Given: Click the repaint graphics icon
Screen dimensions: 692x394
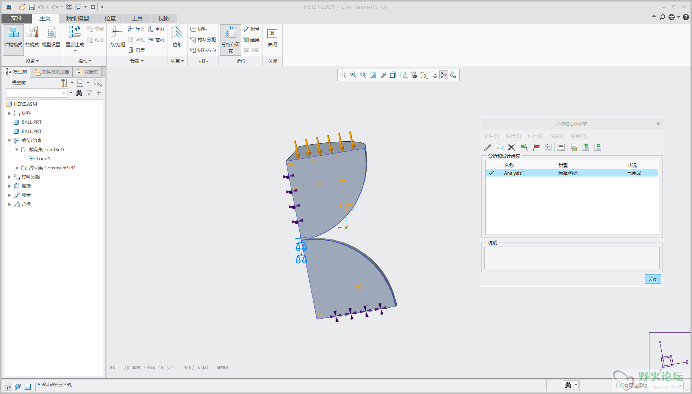Looking at the screenshot, I should 373,75.
